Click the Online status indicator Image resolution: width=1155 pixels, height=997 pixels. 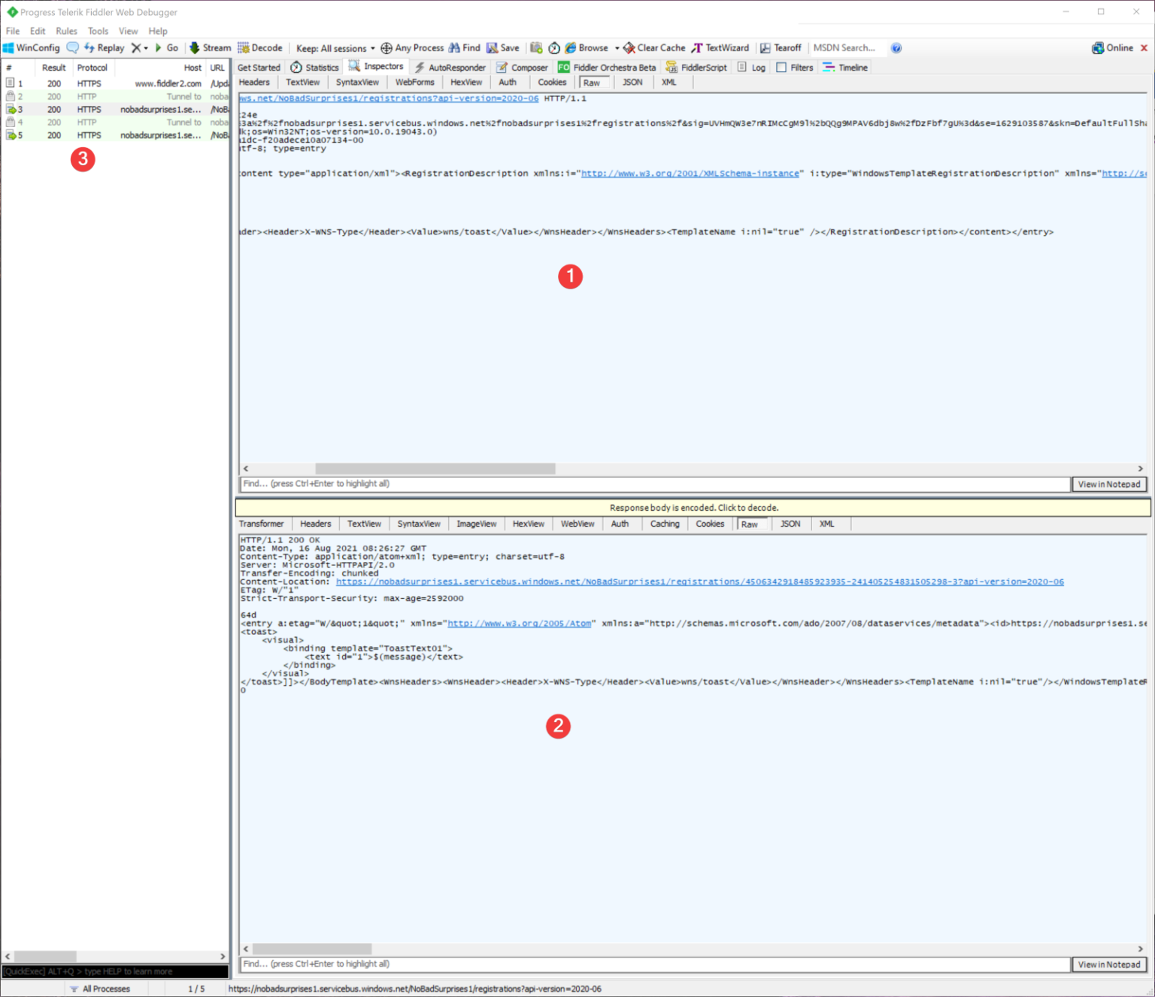(x=1112, y=47)
